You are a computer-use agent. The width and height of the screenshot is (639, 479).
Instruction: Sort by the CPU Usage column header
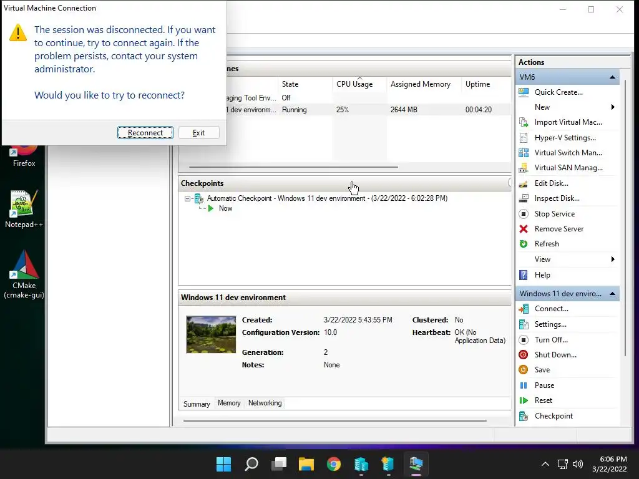(359, 84)
